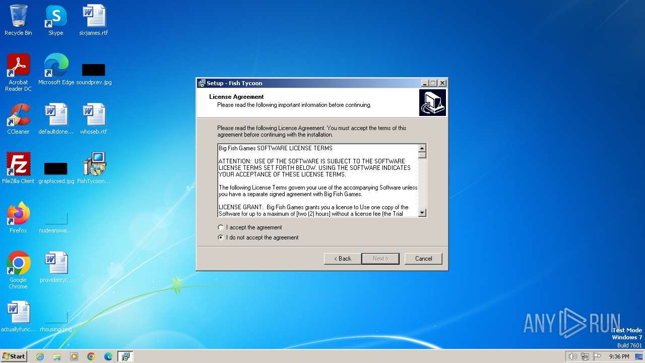Launch Microsoft Edge desktop shortcut
Image resolution: width=645 pixels, height=363 pixels.
click(x=56, y=70)
